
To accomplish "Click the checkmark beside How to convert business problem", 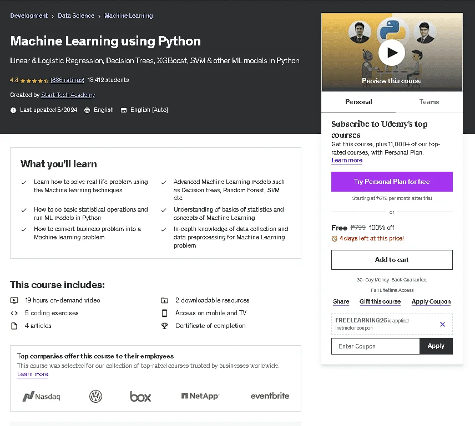I will 24,229.
